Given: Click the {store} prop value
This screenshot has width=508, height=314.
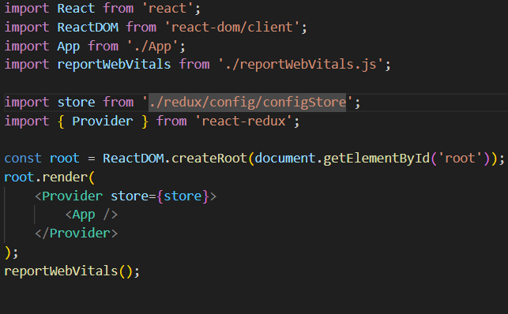Looking at the screenshot, I should [183, 196].
